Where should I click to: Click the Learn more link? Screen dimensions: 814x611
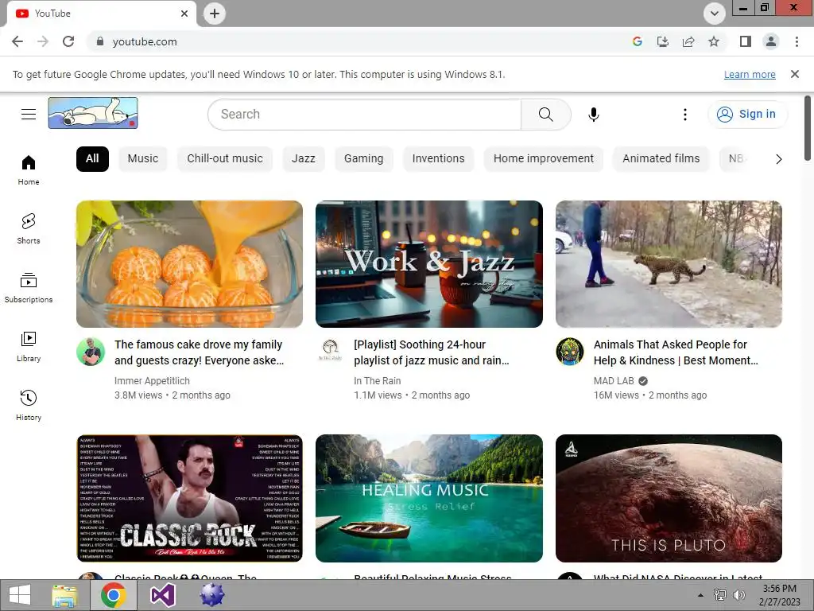click(750, 75)
